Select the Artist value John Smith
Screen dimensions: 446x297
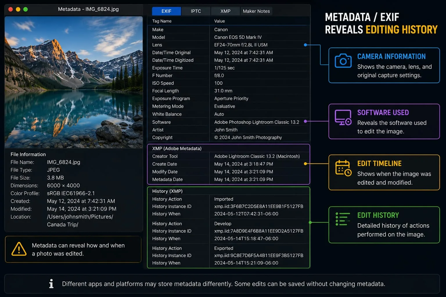click(226, 130)
